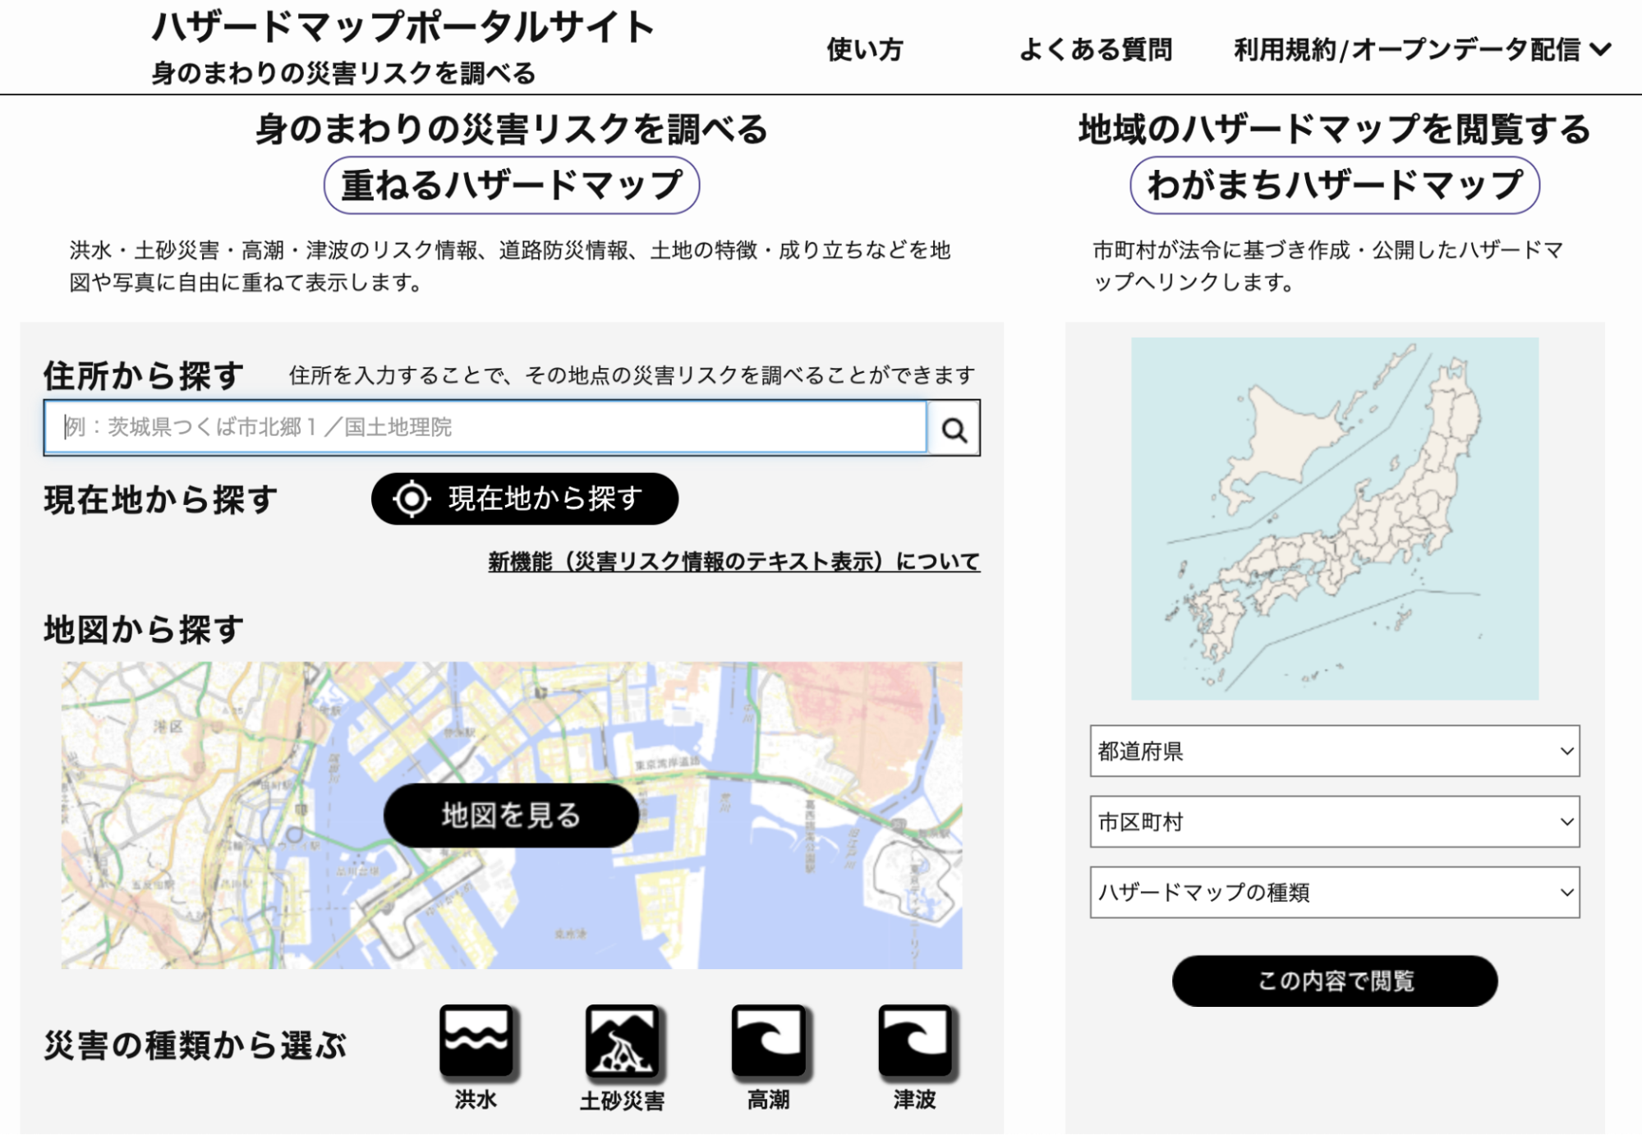Choose the storm surge (高潮) icon

[x=769, y=1041]
